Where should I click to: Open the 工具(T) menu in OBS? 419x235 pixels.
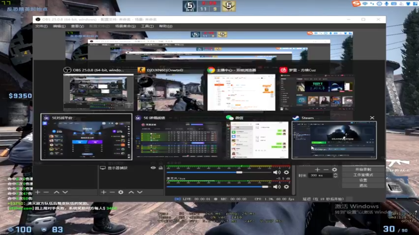pos(147,26)
